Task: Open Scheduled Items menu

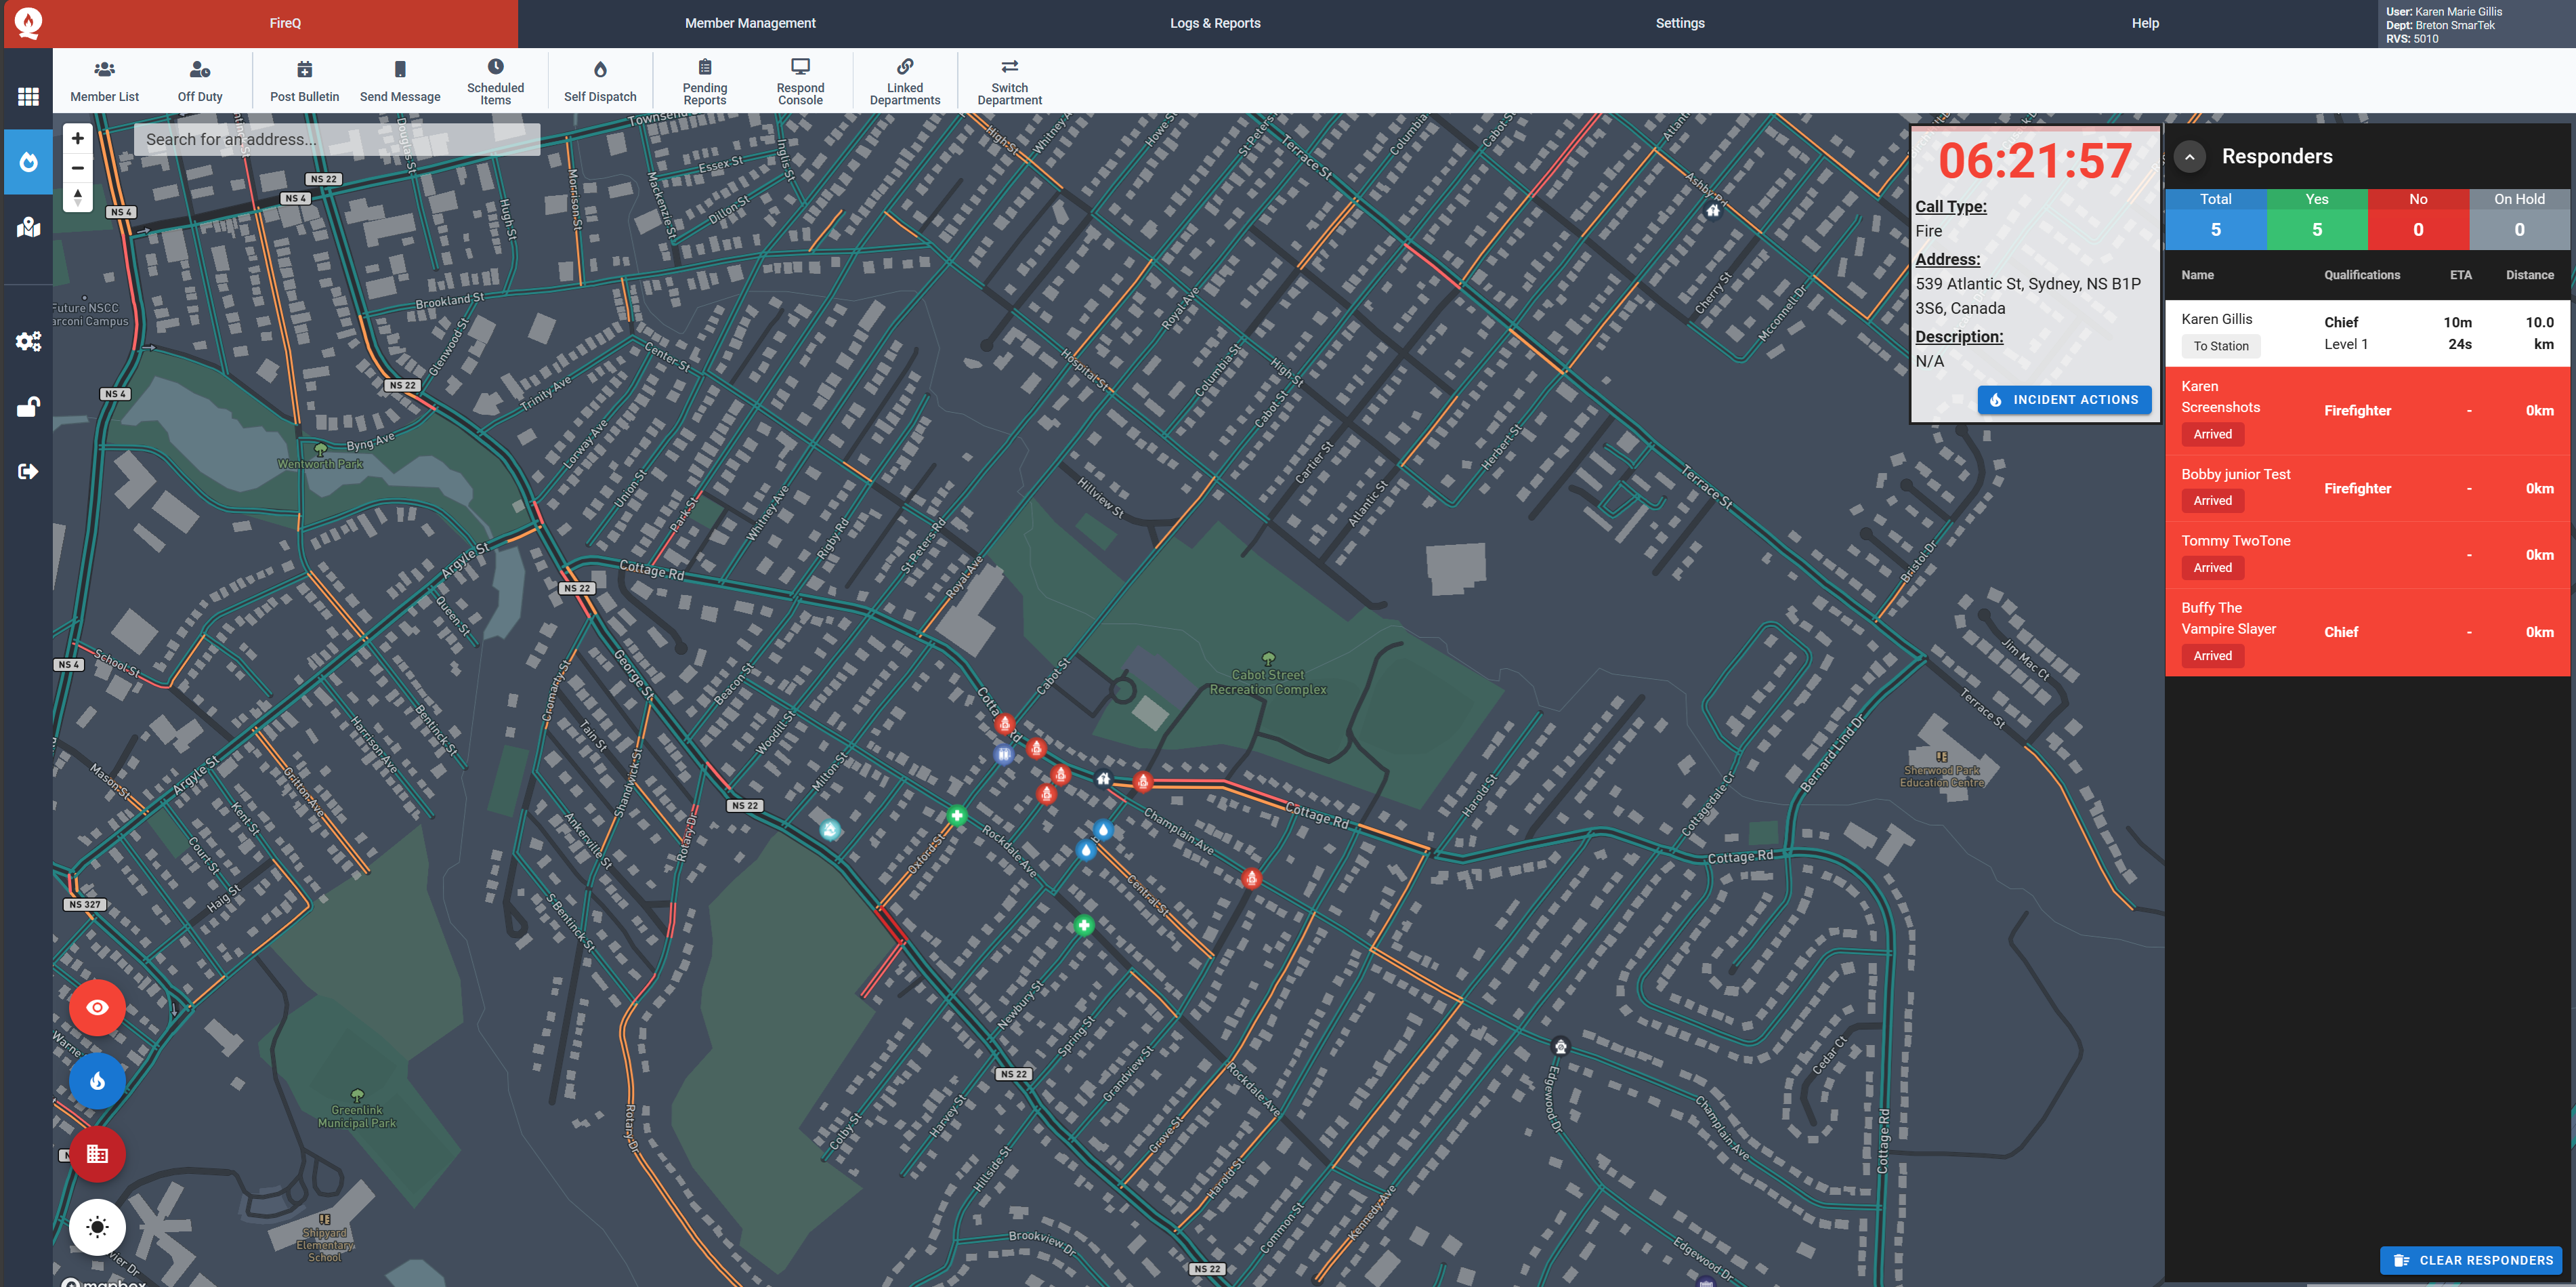Action: (495, 80)
